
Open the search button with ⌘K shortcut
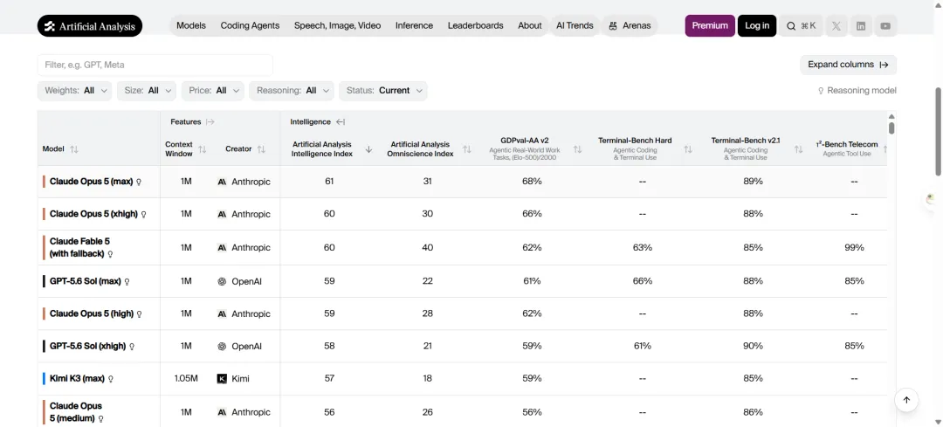pos(801,26)
